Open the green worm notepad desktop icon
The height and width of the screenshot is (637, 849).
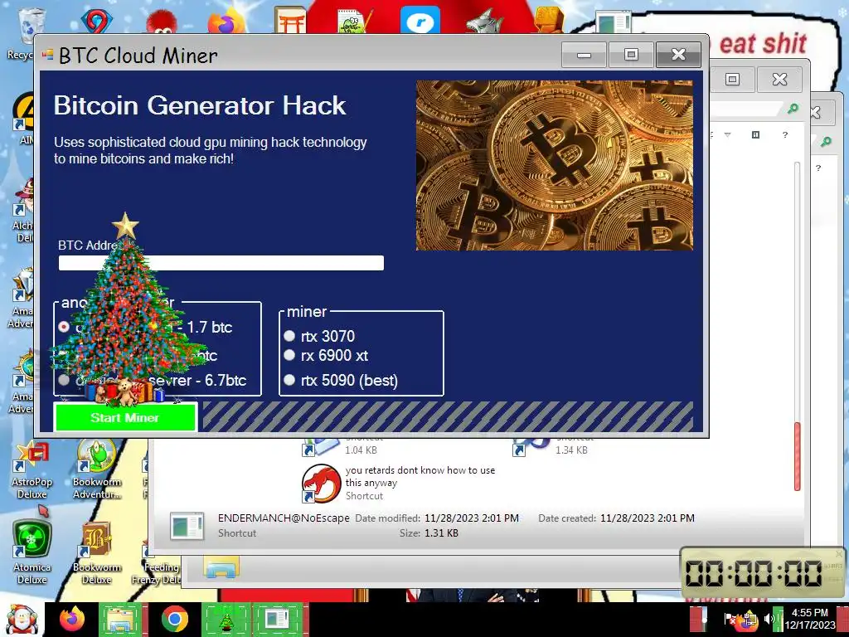click(x=355, y=22)
